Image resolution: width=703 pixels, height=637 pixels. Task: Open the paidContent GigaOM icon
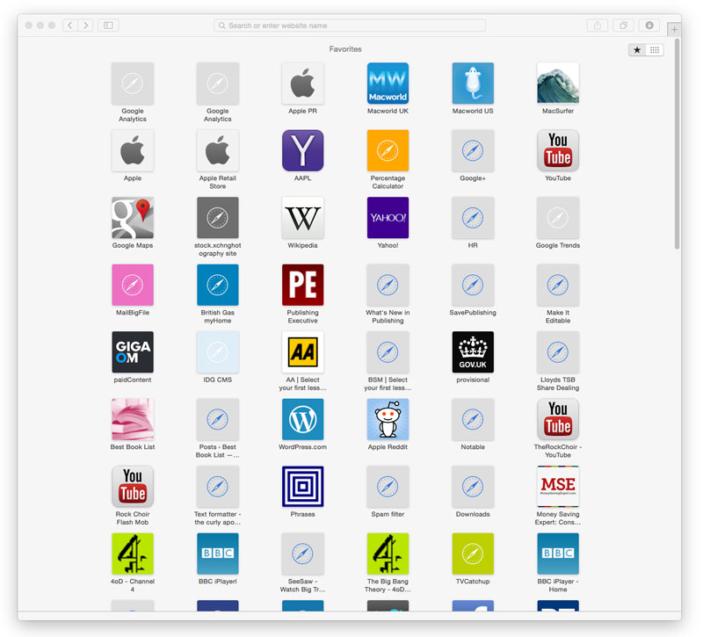(133, 352)
